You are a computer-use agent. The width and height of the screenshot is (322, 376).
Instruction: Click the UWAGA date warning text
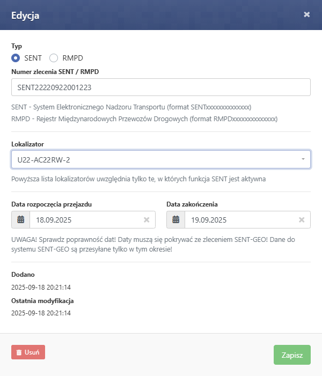point(153,245)
